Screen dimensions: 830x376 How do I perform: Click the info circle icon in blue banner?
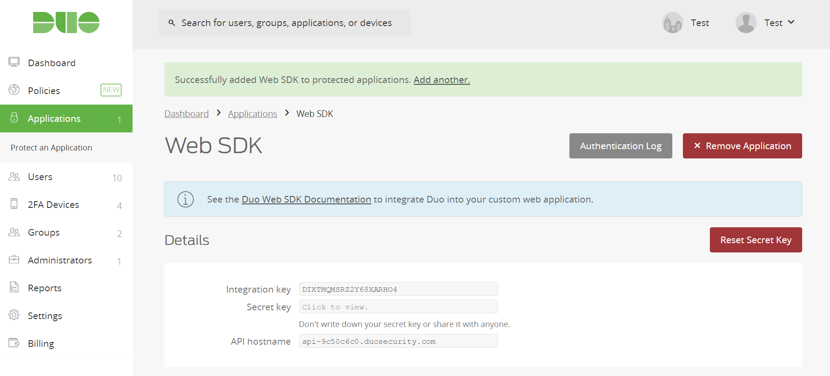point(186,199)
